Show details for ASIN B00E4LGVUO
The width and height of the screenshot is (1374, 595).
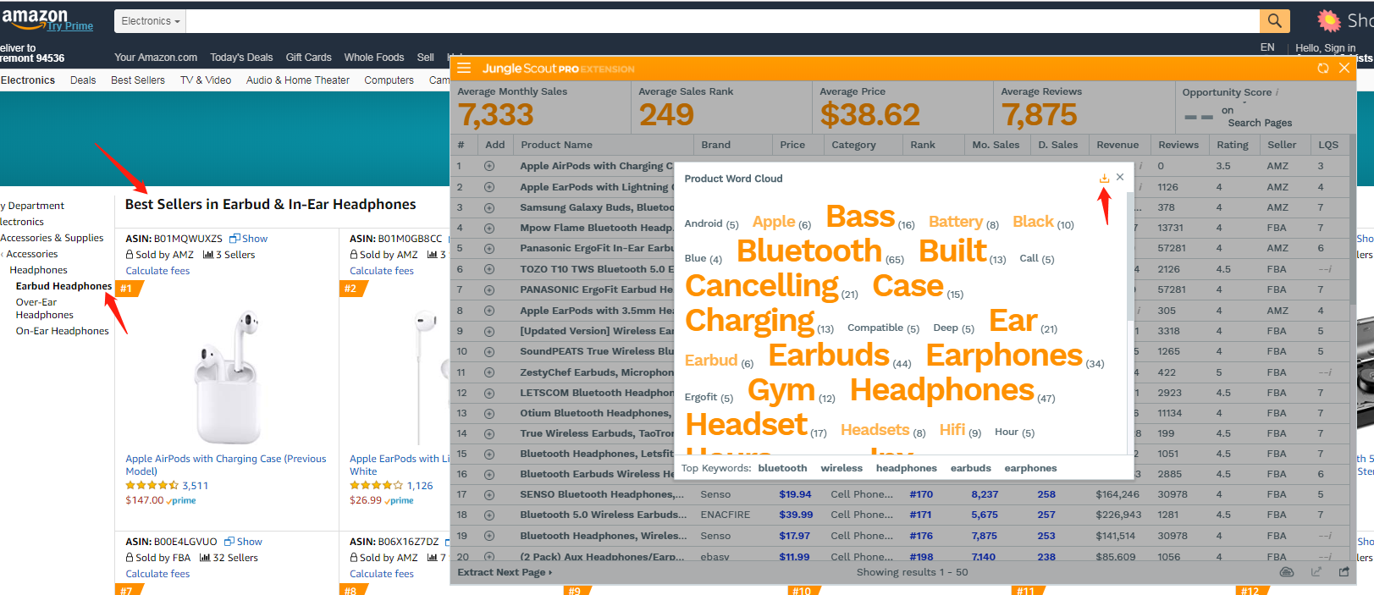point(244,542)
